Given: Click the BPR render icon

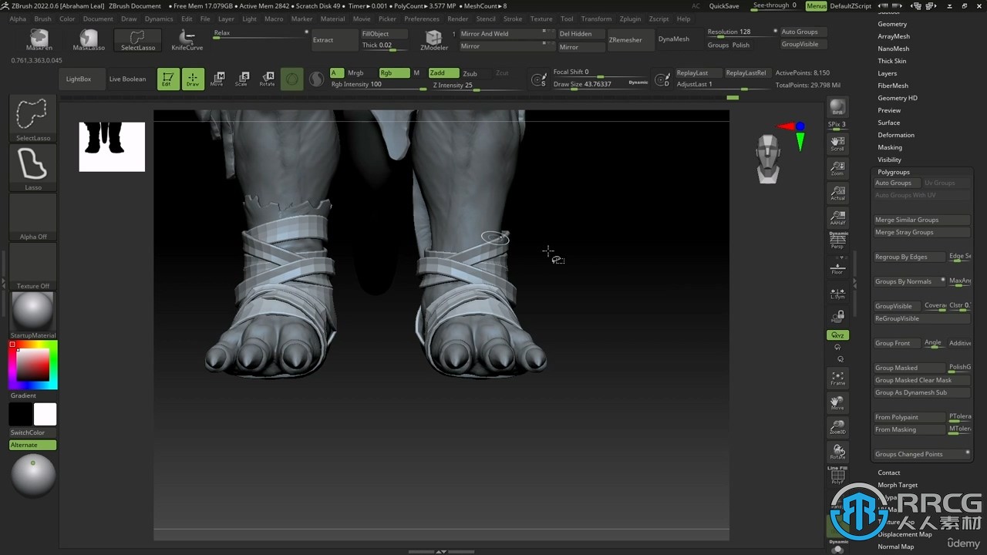Looking at the screenshot, I should 837,108.
